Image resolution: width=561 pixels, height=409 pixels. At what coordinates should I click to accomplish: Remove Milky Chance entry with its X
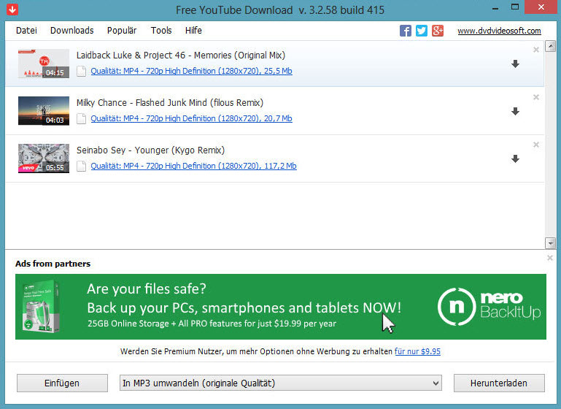point(536,97)
